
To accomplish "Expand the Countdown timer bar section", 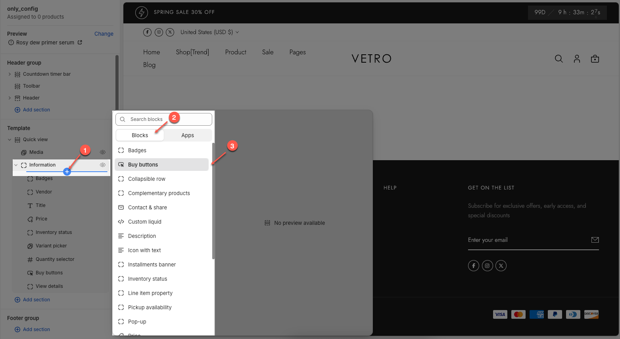I will (x=10, y=74).
